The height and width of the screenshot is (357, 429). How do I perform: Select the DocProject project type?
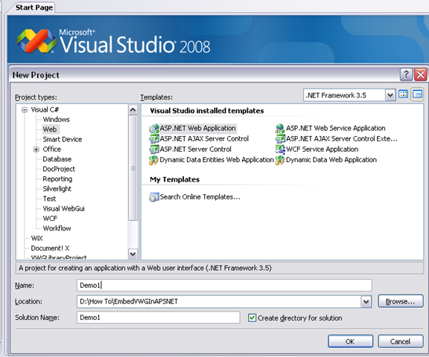[x=59, y=169]
